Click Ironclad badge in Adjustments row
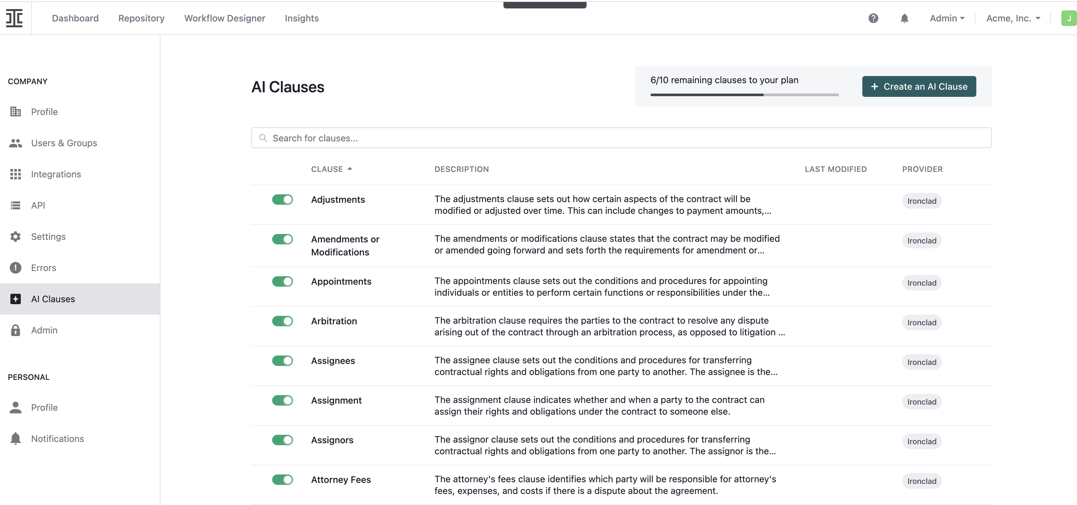1077x505 pixels. 921,201
